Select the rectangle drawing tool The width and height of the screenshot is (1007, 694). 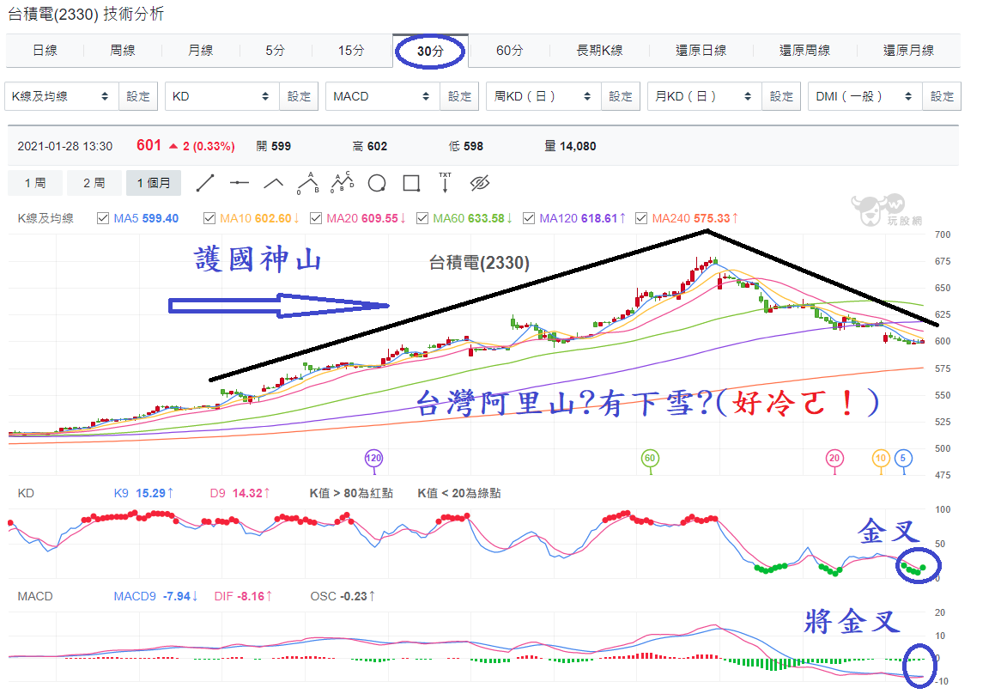point(411,184)
